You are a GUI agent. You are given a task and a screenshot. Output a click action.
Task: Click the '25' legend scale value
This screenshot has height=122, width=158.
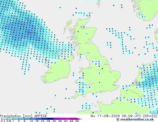tap(48, 121)
